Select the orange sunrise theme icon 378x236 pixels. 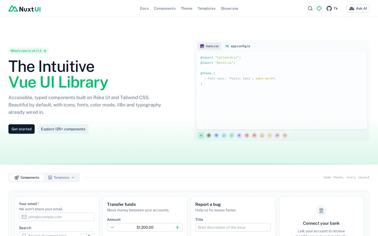tap(262, 135)
